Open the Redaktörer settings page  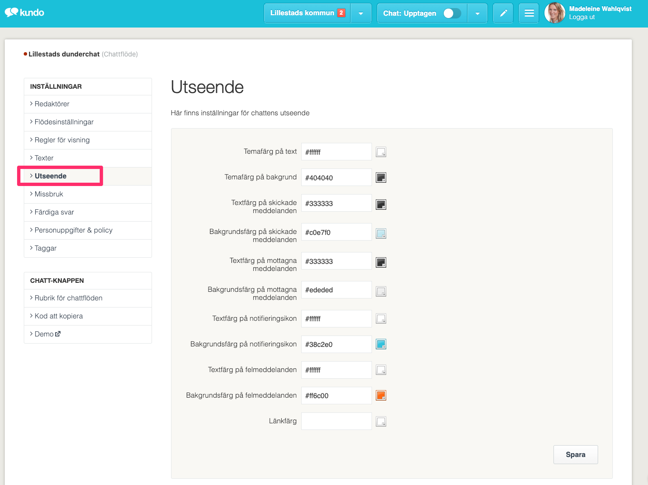tap(52, 104)
